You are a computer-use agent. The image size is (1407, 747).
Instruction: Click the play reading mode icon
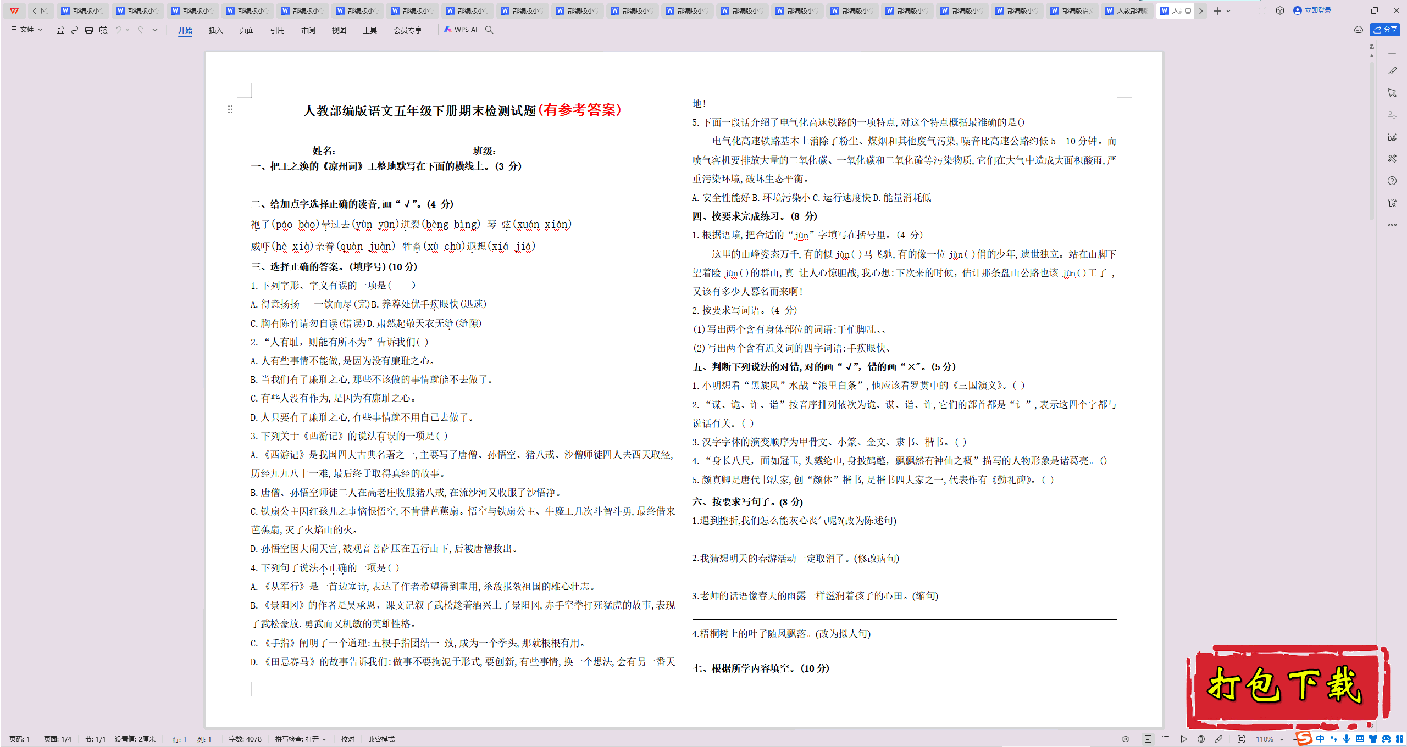[x=1183, y=739]
